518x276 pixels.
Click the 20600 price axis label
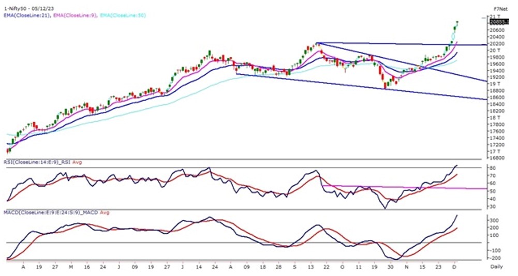pyautogui.click(x=497, y=30)
